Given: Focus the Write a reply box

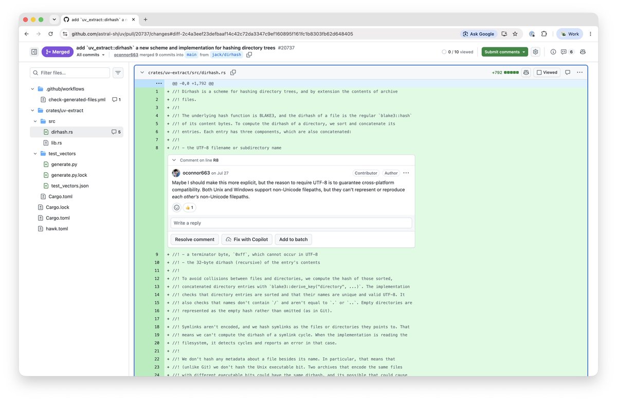Looking at the screenshot, I should point(292,223).
